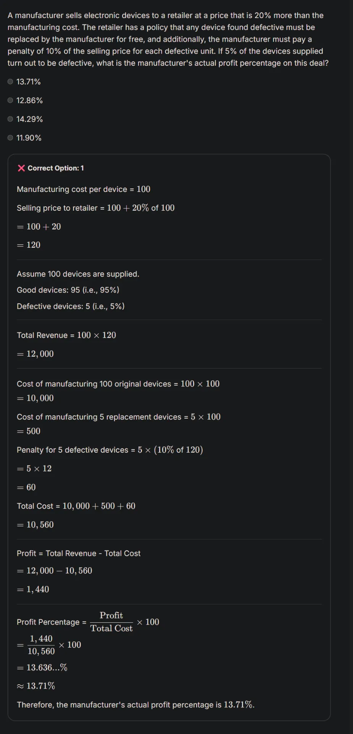Click the Selling price to retailer line

(x=95, y=208)
